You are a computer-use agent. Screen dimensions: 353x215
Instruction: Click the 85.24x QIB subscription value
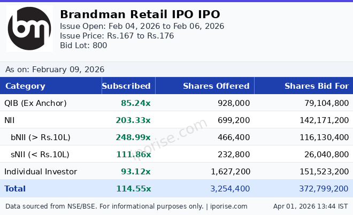(136, 103)
